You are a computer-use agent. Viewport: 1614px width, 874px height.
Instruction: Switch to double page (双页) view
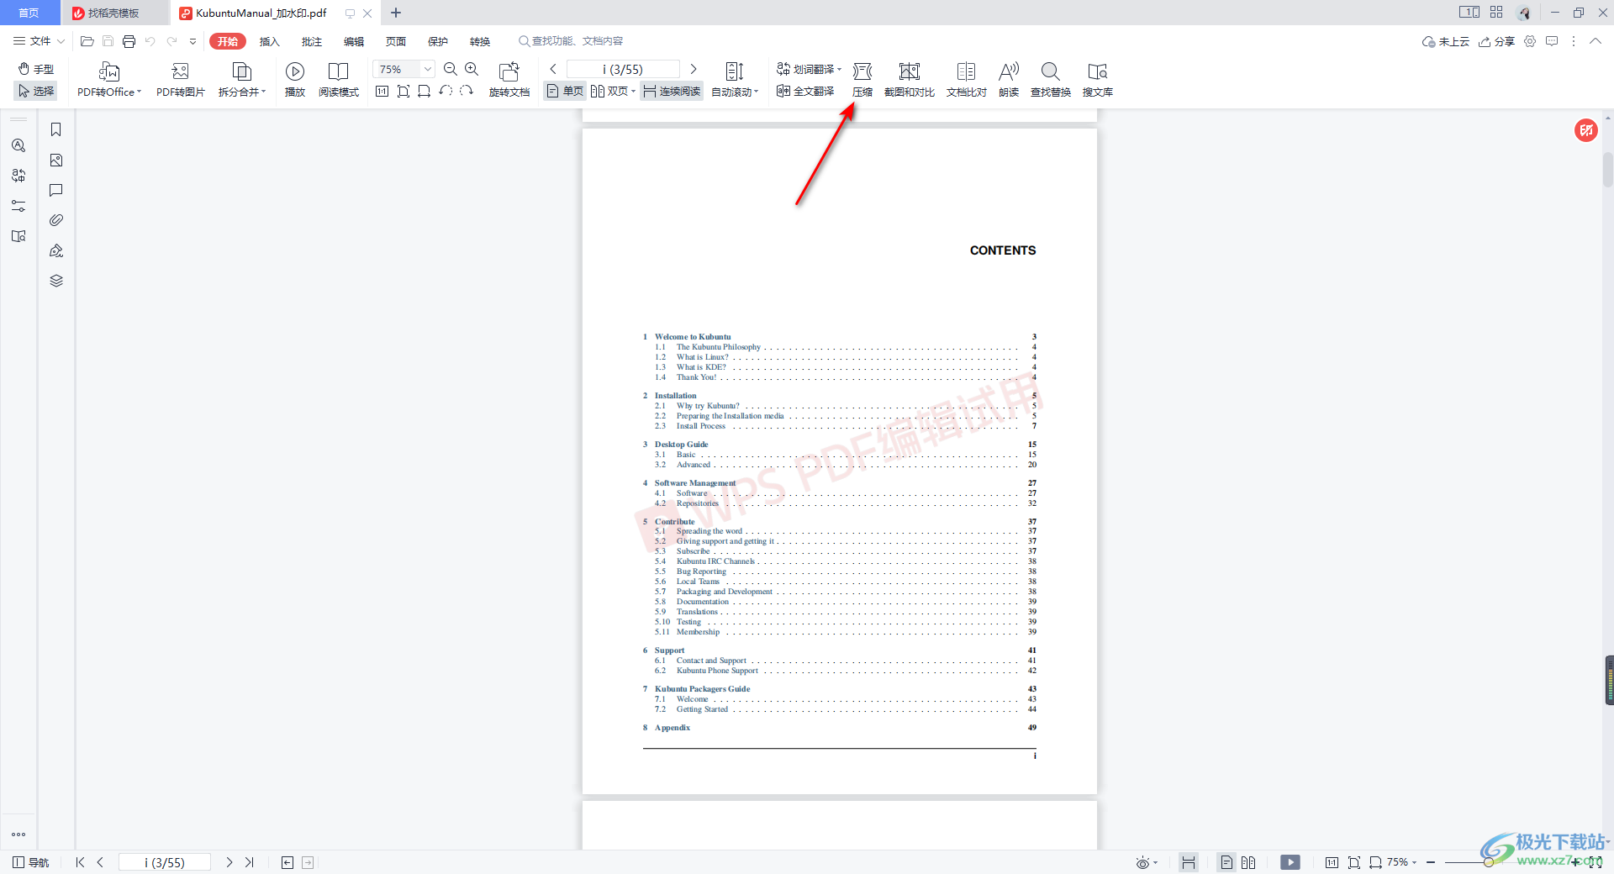(x=613, y=91)
